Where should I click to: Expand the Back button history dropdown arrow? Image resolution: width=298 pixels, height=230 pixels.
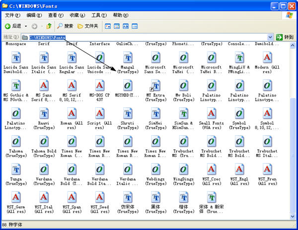(x=26, y=26)
